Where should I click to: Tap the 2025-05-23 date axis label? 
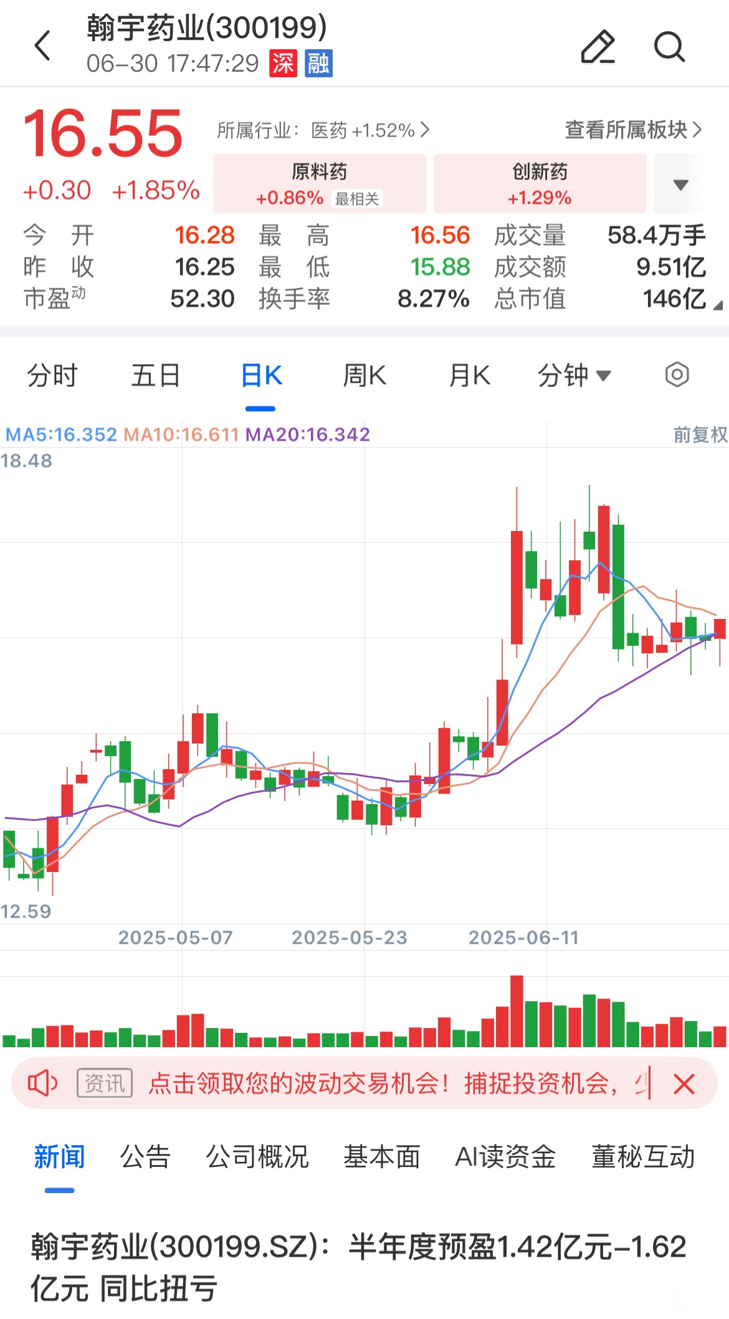pyautogui.click(x=350, y=938)
